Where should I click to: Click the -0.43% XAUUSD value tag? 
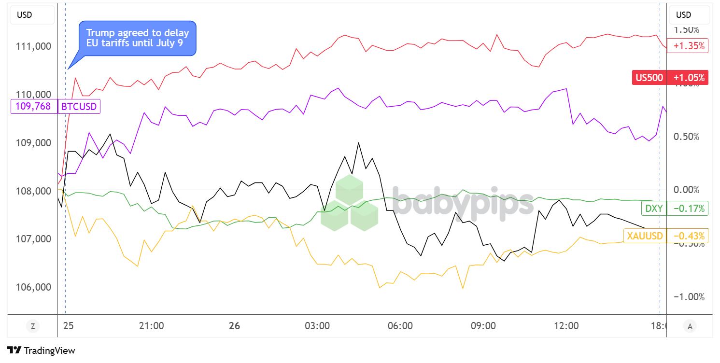[688, 236]
